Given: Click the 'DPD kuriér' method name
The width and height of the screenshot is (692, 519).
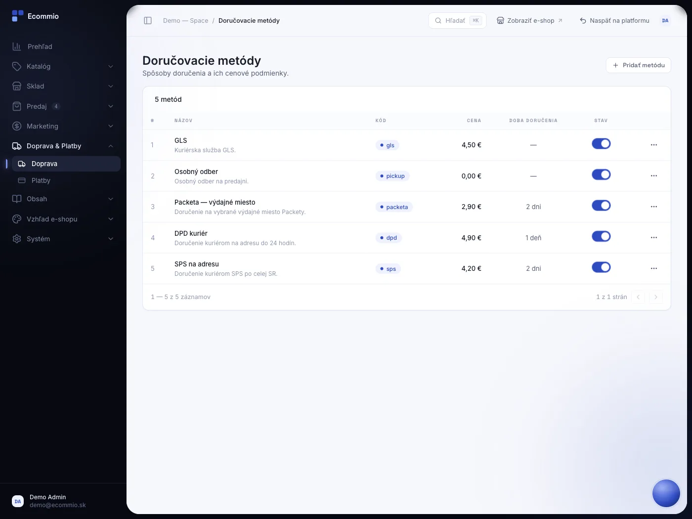Looking at the screenshot, I should [191, 233].
